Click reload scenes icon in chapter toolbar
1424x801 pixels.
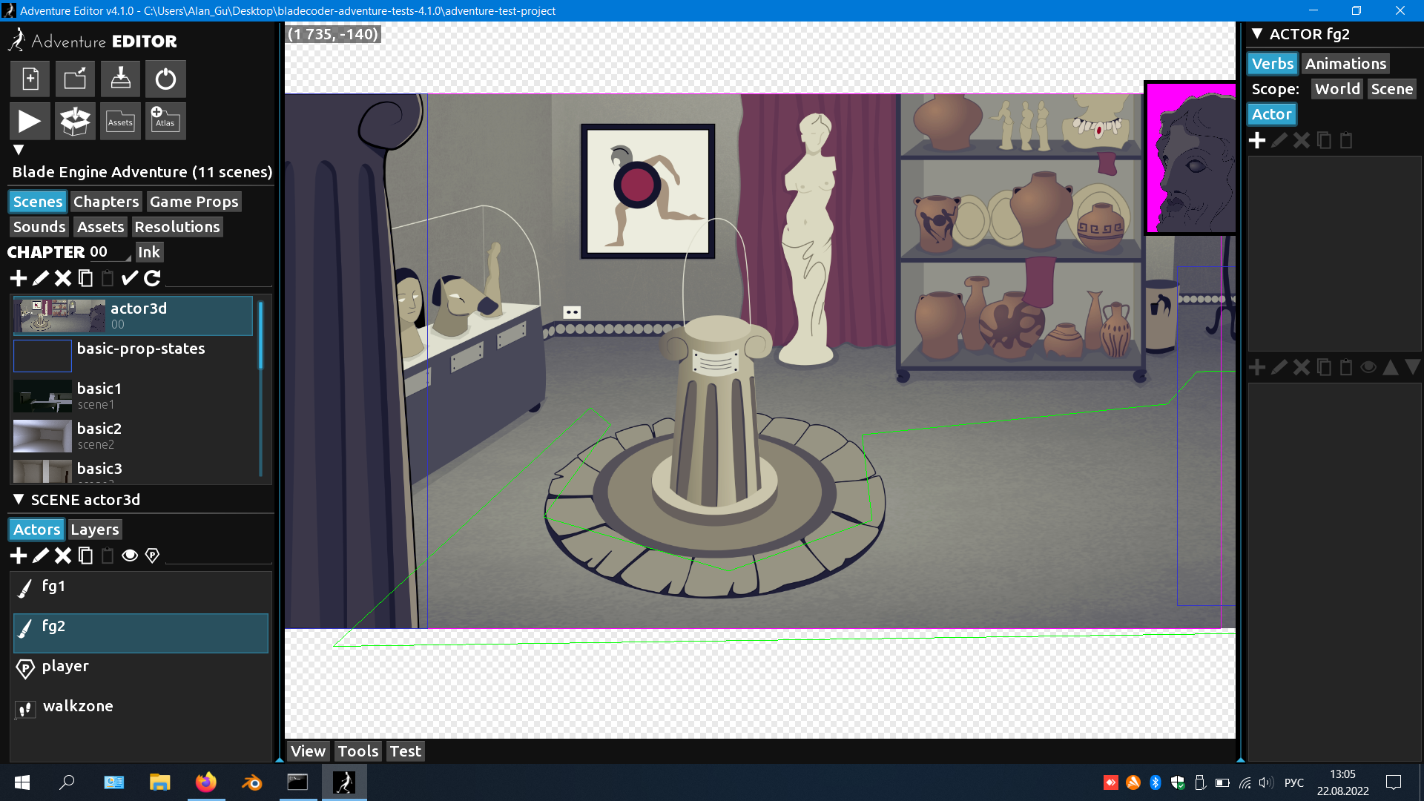(152, 278)
